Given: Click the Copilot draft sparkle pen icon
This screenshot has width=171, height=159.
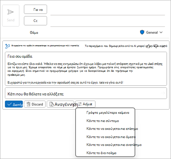Looking at the screenshot, I should pos(8,46).
